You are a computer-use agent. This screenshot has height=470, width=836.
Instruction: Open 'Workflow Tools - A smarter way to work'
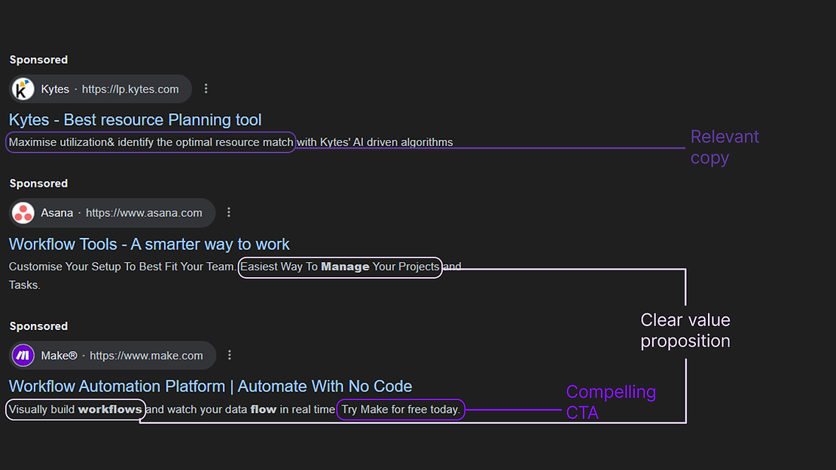click(149, 244)
